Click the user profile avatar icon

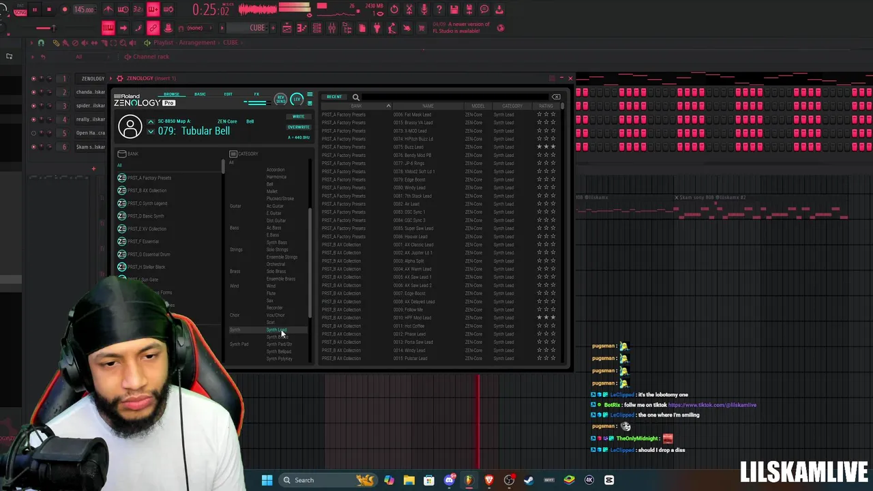pos(130,127)
